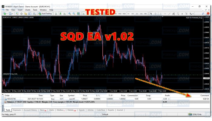Image resolution: width=212 pixels, height=121 pixels.
Task: Click the search magnifier icon
Action: (x=203, y=14)
